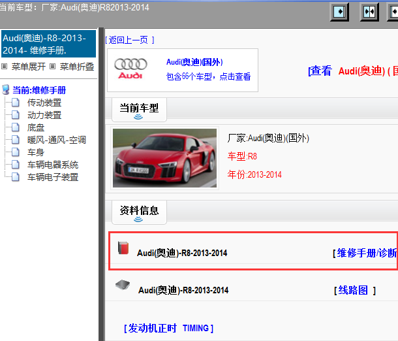Screen dimensions: 398x341
Task: Click the 车型:R8 red text
Action: tap(242, 156)
